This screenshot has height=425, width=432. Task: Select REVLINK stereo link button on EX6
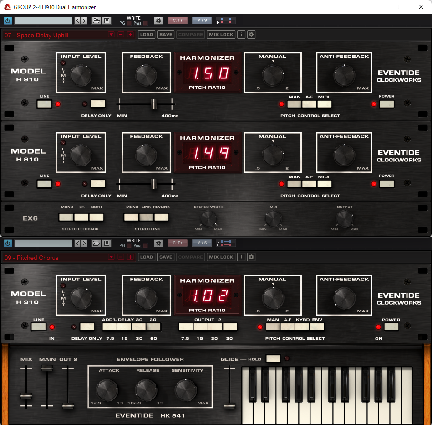[x=162, y=217]
